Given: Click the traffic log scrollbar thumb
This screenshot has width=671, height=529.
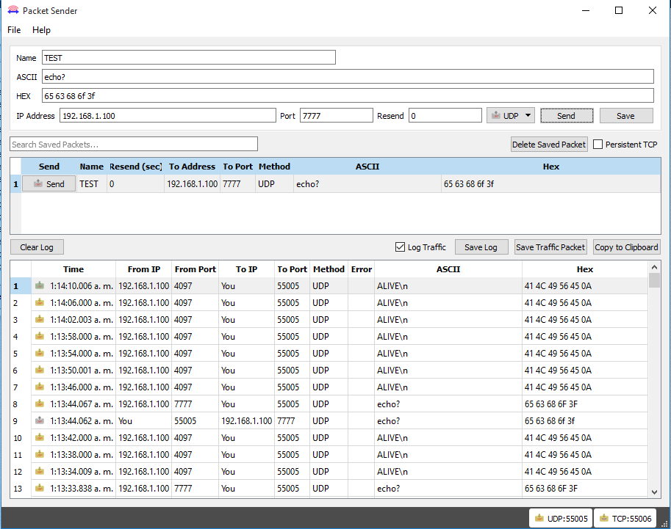Looking at the screenshot, I should (654, 280).
